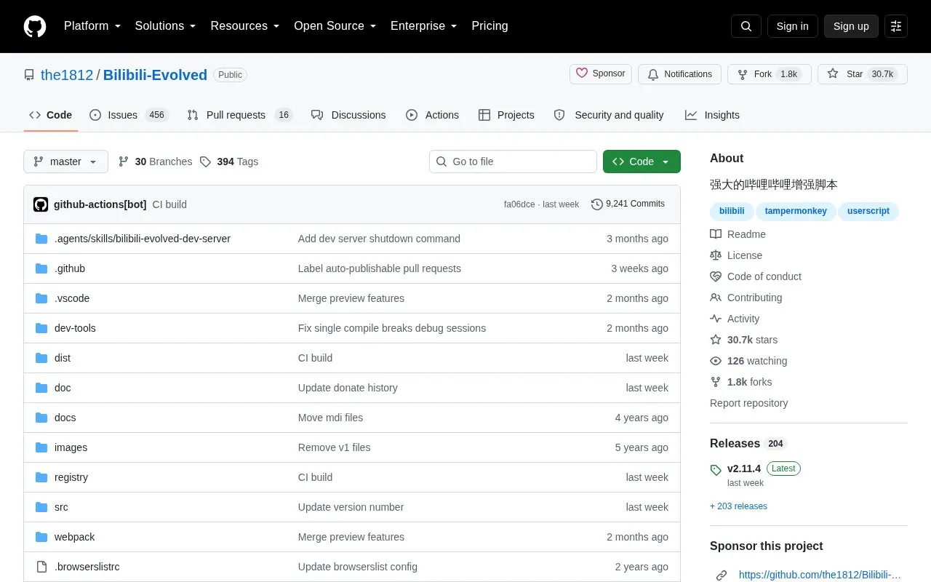Expand the master branch selector
This screenshot has height=582, width=931.
tap(65, 162)
